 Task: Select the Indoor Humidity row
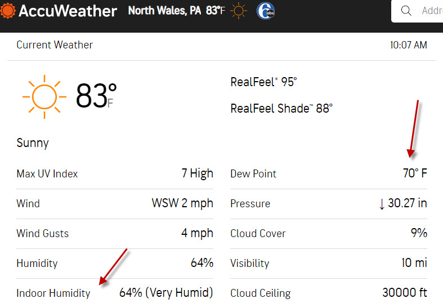click(x=115, y=293)
